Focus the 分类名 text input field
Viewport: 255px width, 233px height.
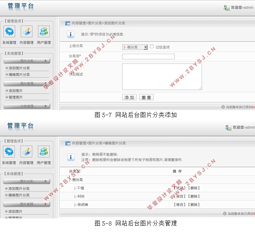[x=148, y=57]
